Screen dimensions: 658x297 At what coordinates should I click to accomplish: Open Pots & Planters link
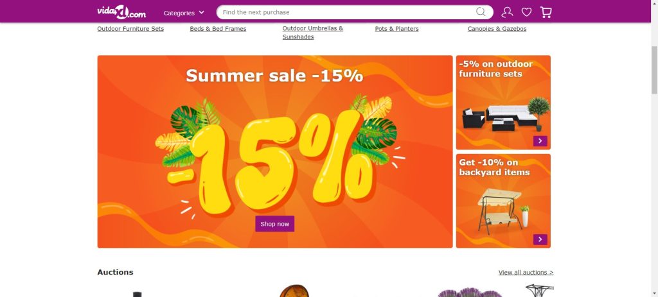pyautogui.click(x=396, y=28)
